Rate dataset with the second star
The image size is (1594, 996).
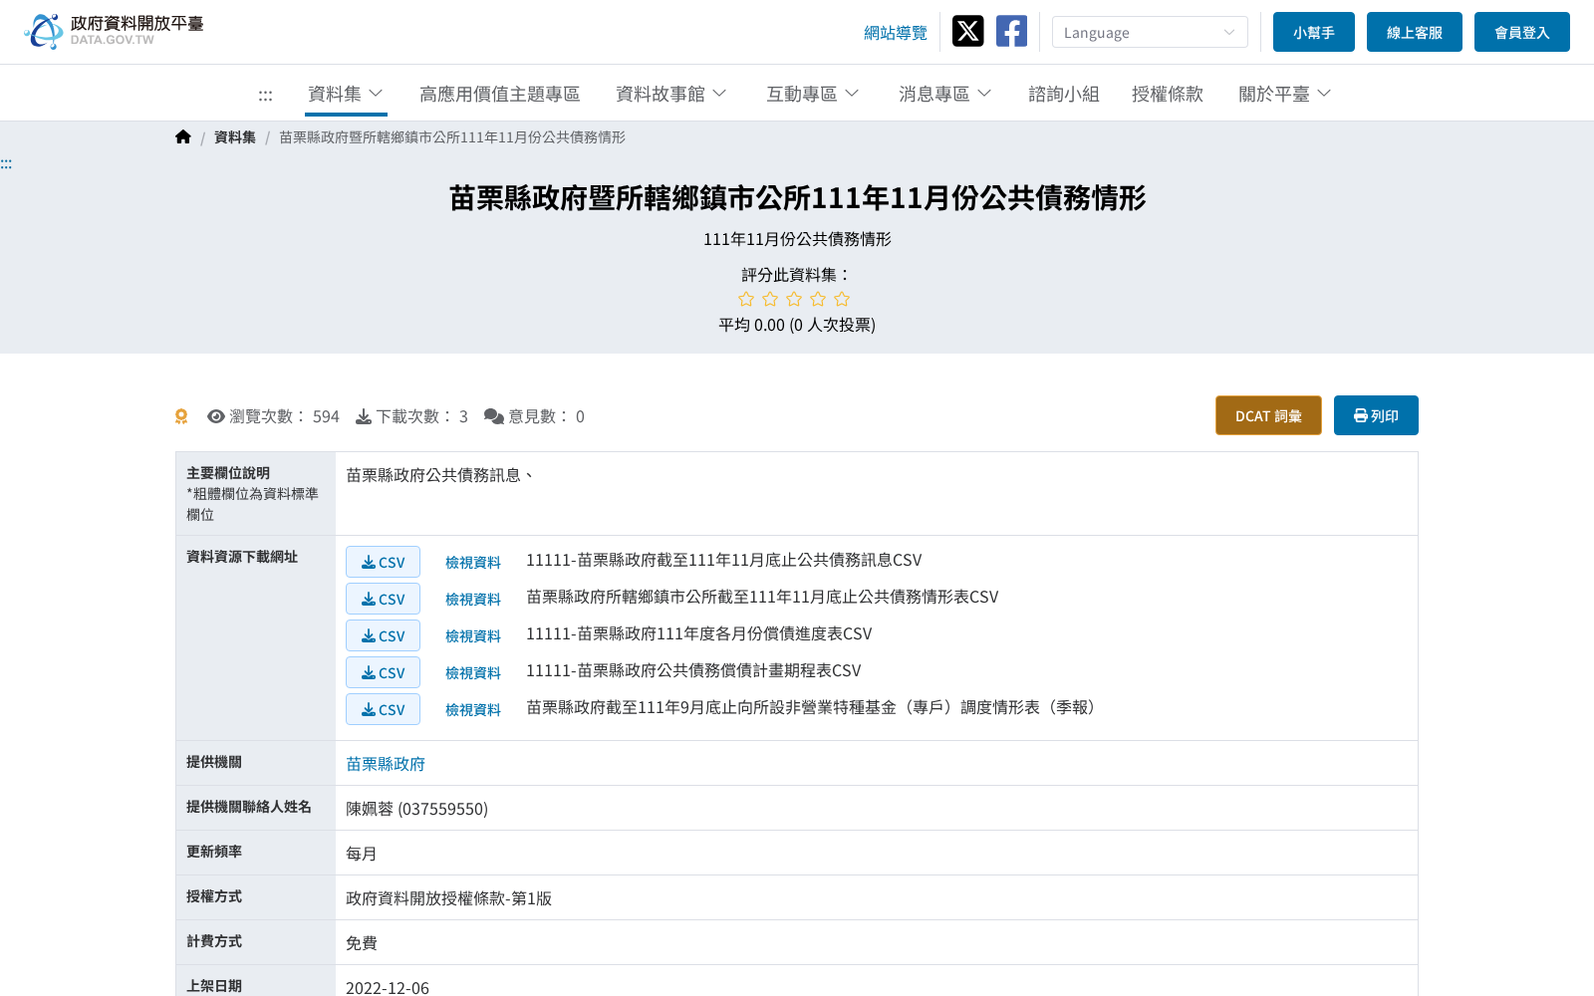770,299
